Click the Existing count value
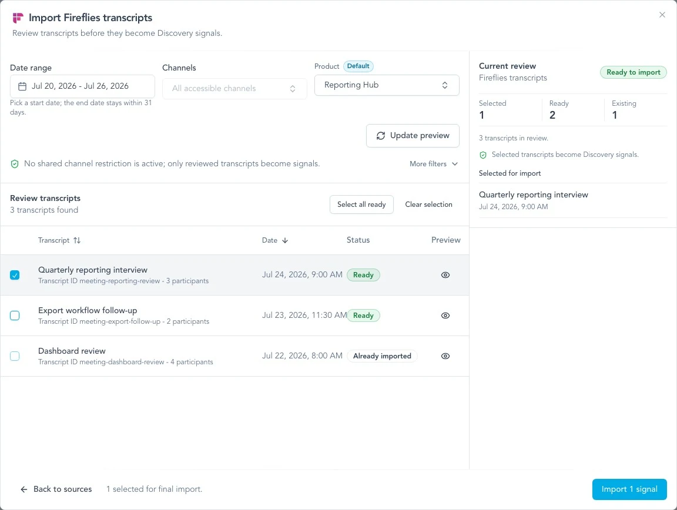677x510 pixels. [615, 115]
